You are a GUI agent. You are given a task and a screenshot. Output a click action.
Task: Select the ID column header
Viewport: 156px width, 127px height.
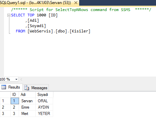tap(15, 95)
